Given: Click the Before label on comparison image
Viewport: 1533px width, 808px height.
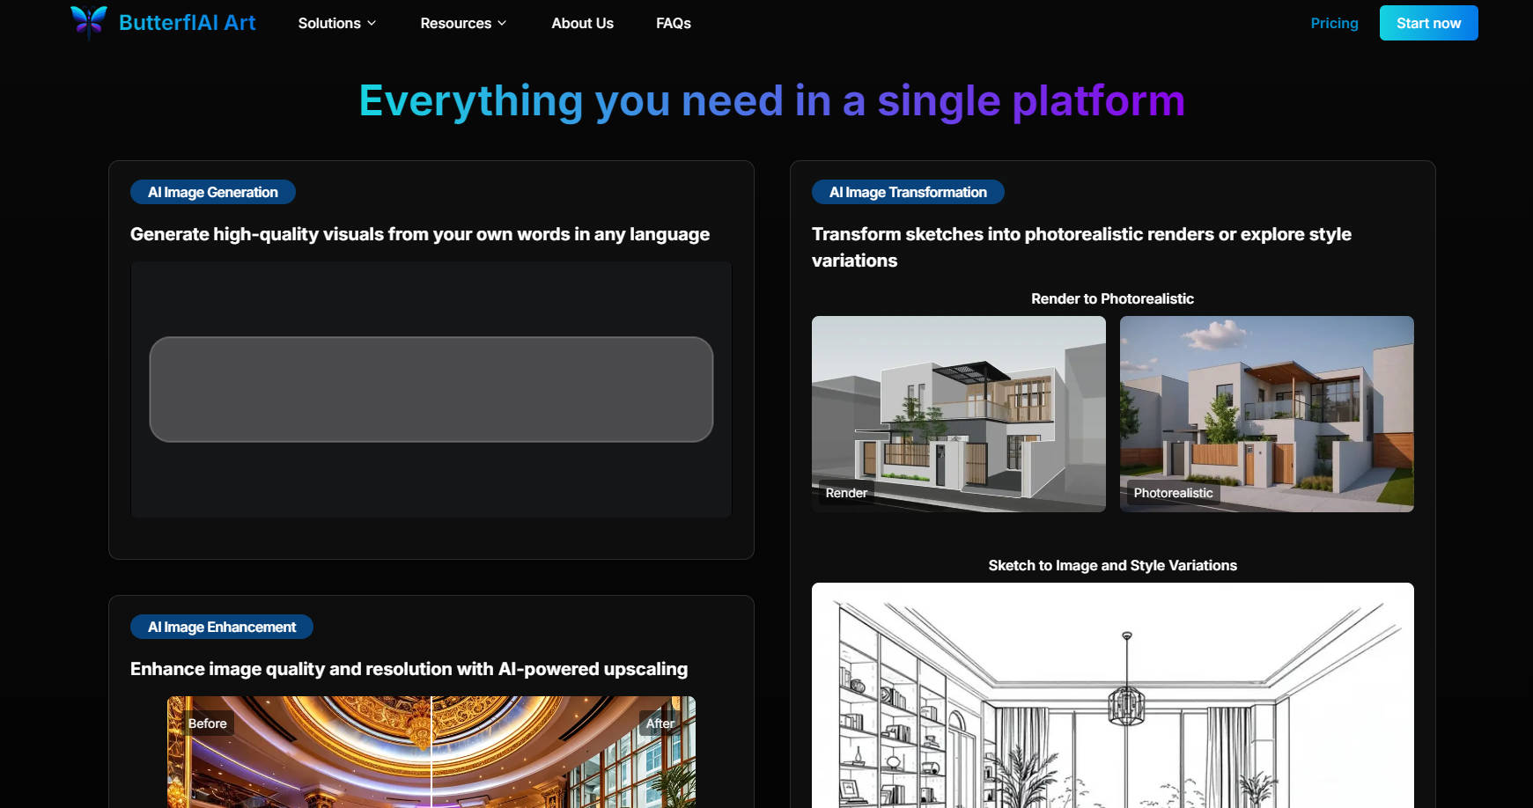Looking at the screenshot, I should coord(208,724).
